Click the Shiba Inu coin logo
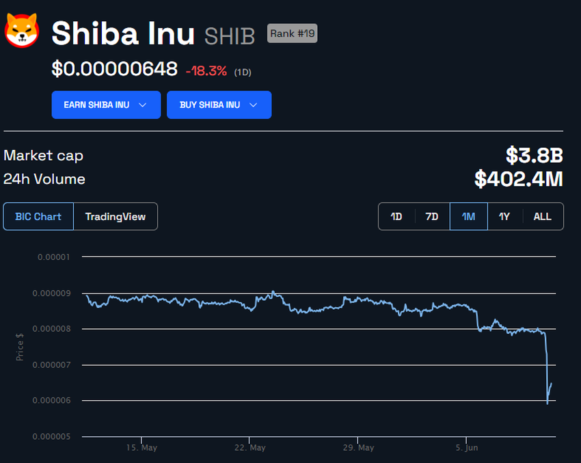 click(22, 31)
